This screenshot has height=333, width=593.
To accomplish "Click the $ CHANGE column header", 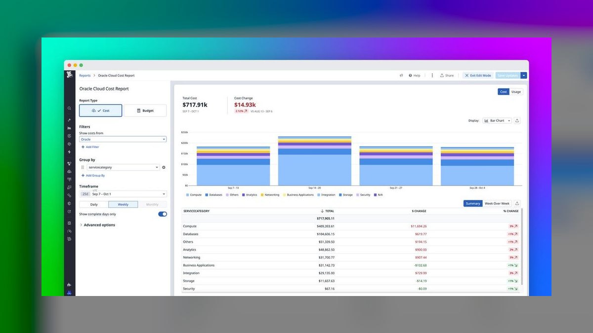I will [419, 211].
